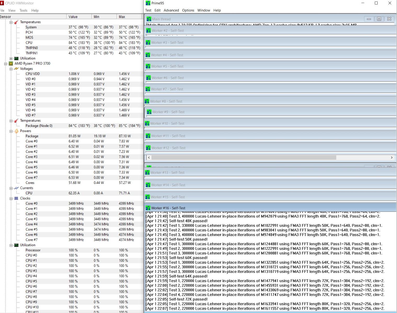Expand the collapsed Utilization node below TMPIN1
Image resolution: width=397 pixels, height=313 pixels.
pyautogui.click(x=11, y=58)
